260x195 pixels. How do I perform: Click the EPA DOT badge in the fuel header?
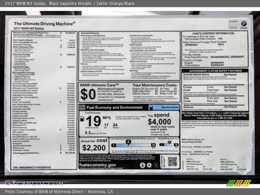point(82,108)
